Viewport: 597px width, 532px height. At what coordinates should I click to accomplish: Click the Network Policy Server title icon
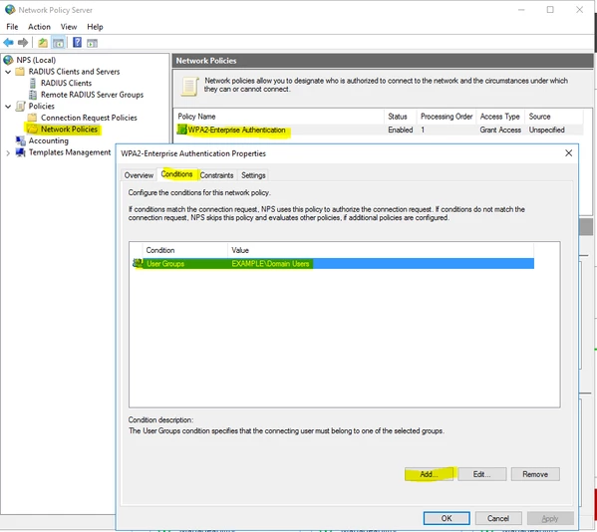[x=10, y=10]
